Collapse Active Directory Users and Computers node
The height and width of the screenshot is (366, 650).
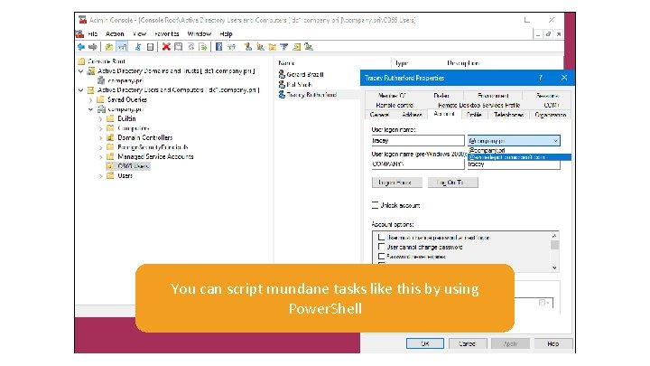pos(81,90)
